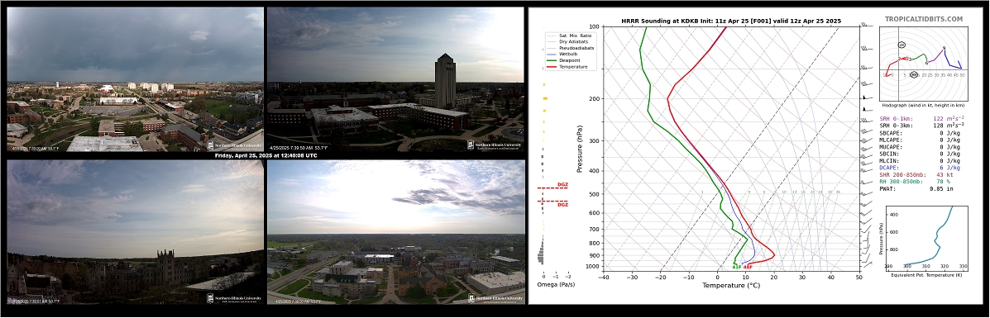The width and height of the screenshot is (990, 318).
Task: Open the webcam view with tall tower
Action: tap(396, 79)
